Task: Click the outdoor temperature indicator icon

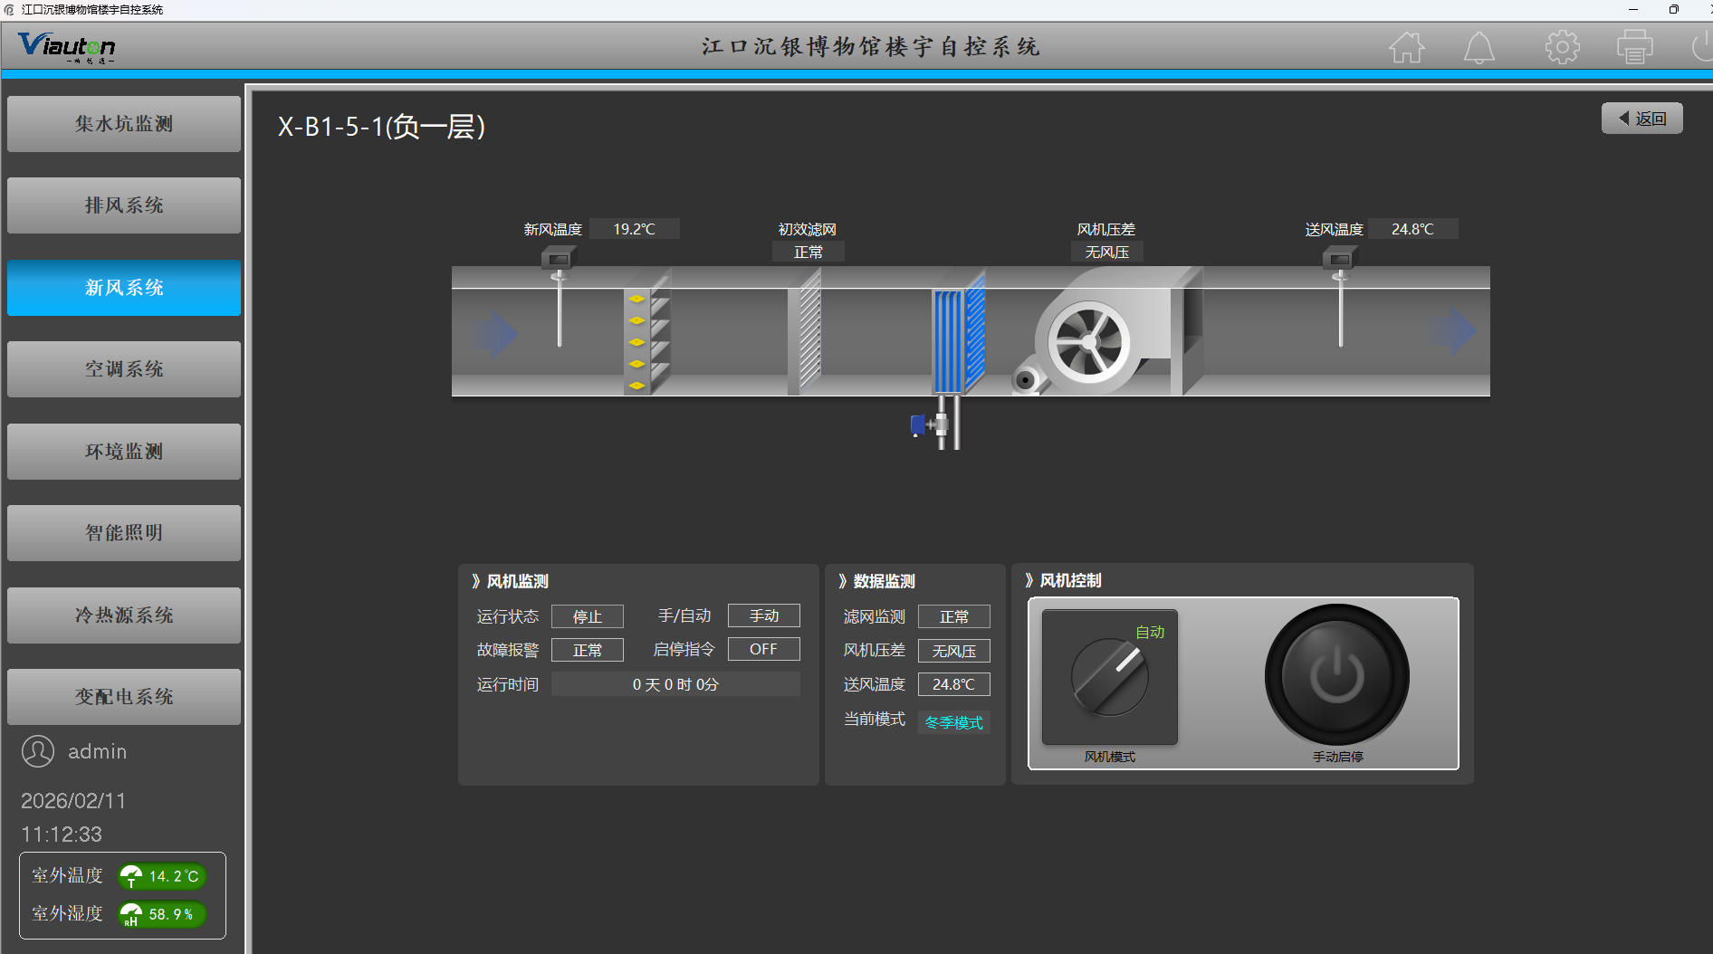Action: 132,876
